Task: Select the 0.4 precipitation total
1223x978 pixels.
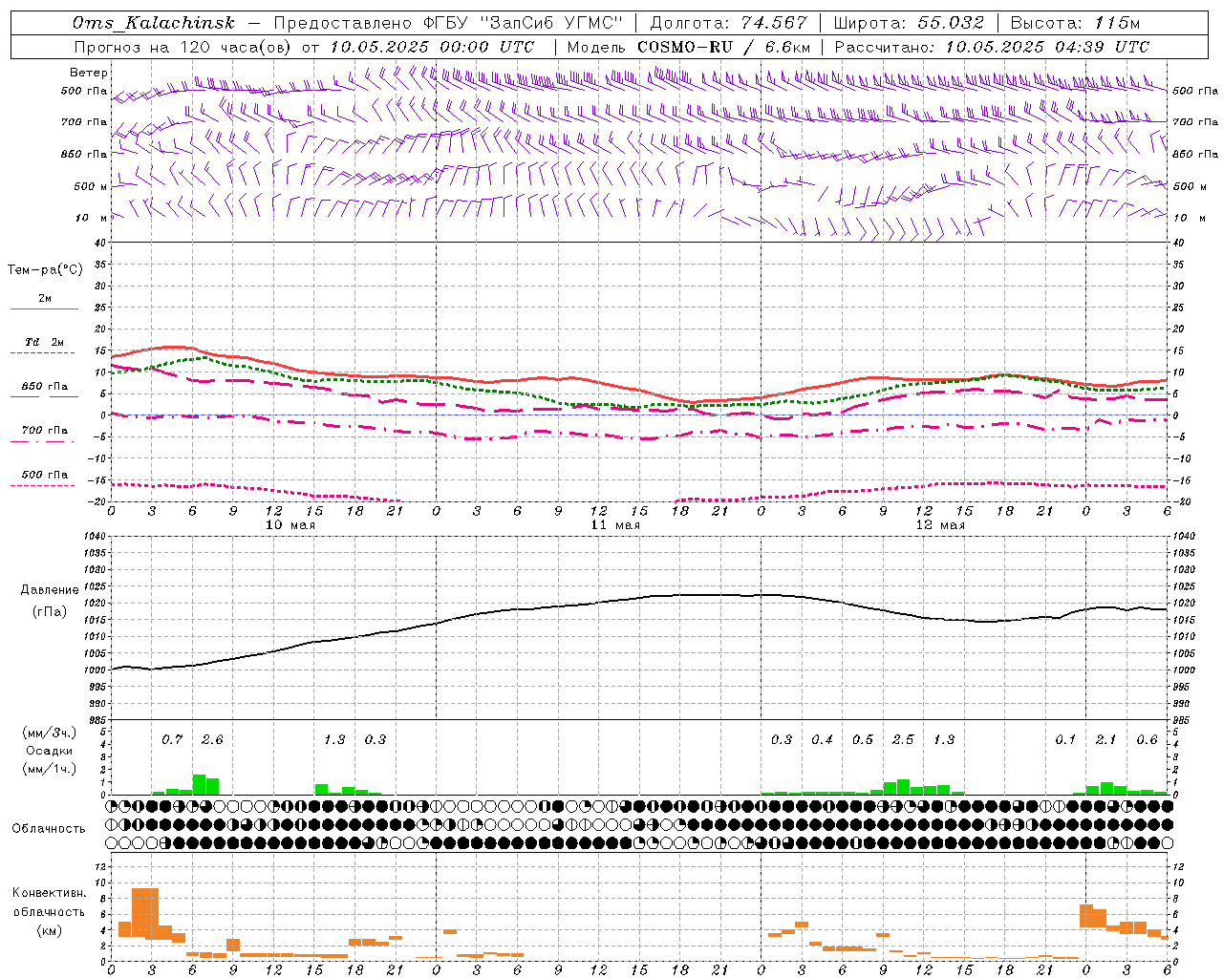Action: (822, 739)
